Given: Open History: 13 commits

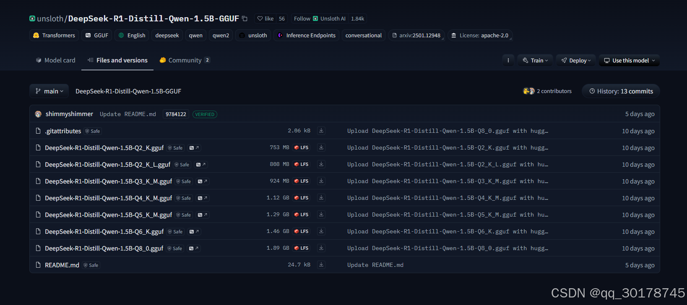Looking at the screenshot, I should (x=621, y=91).
